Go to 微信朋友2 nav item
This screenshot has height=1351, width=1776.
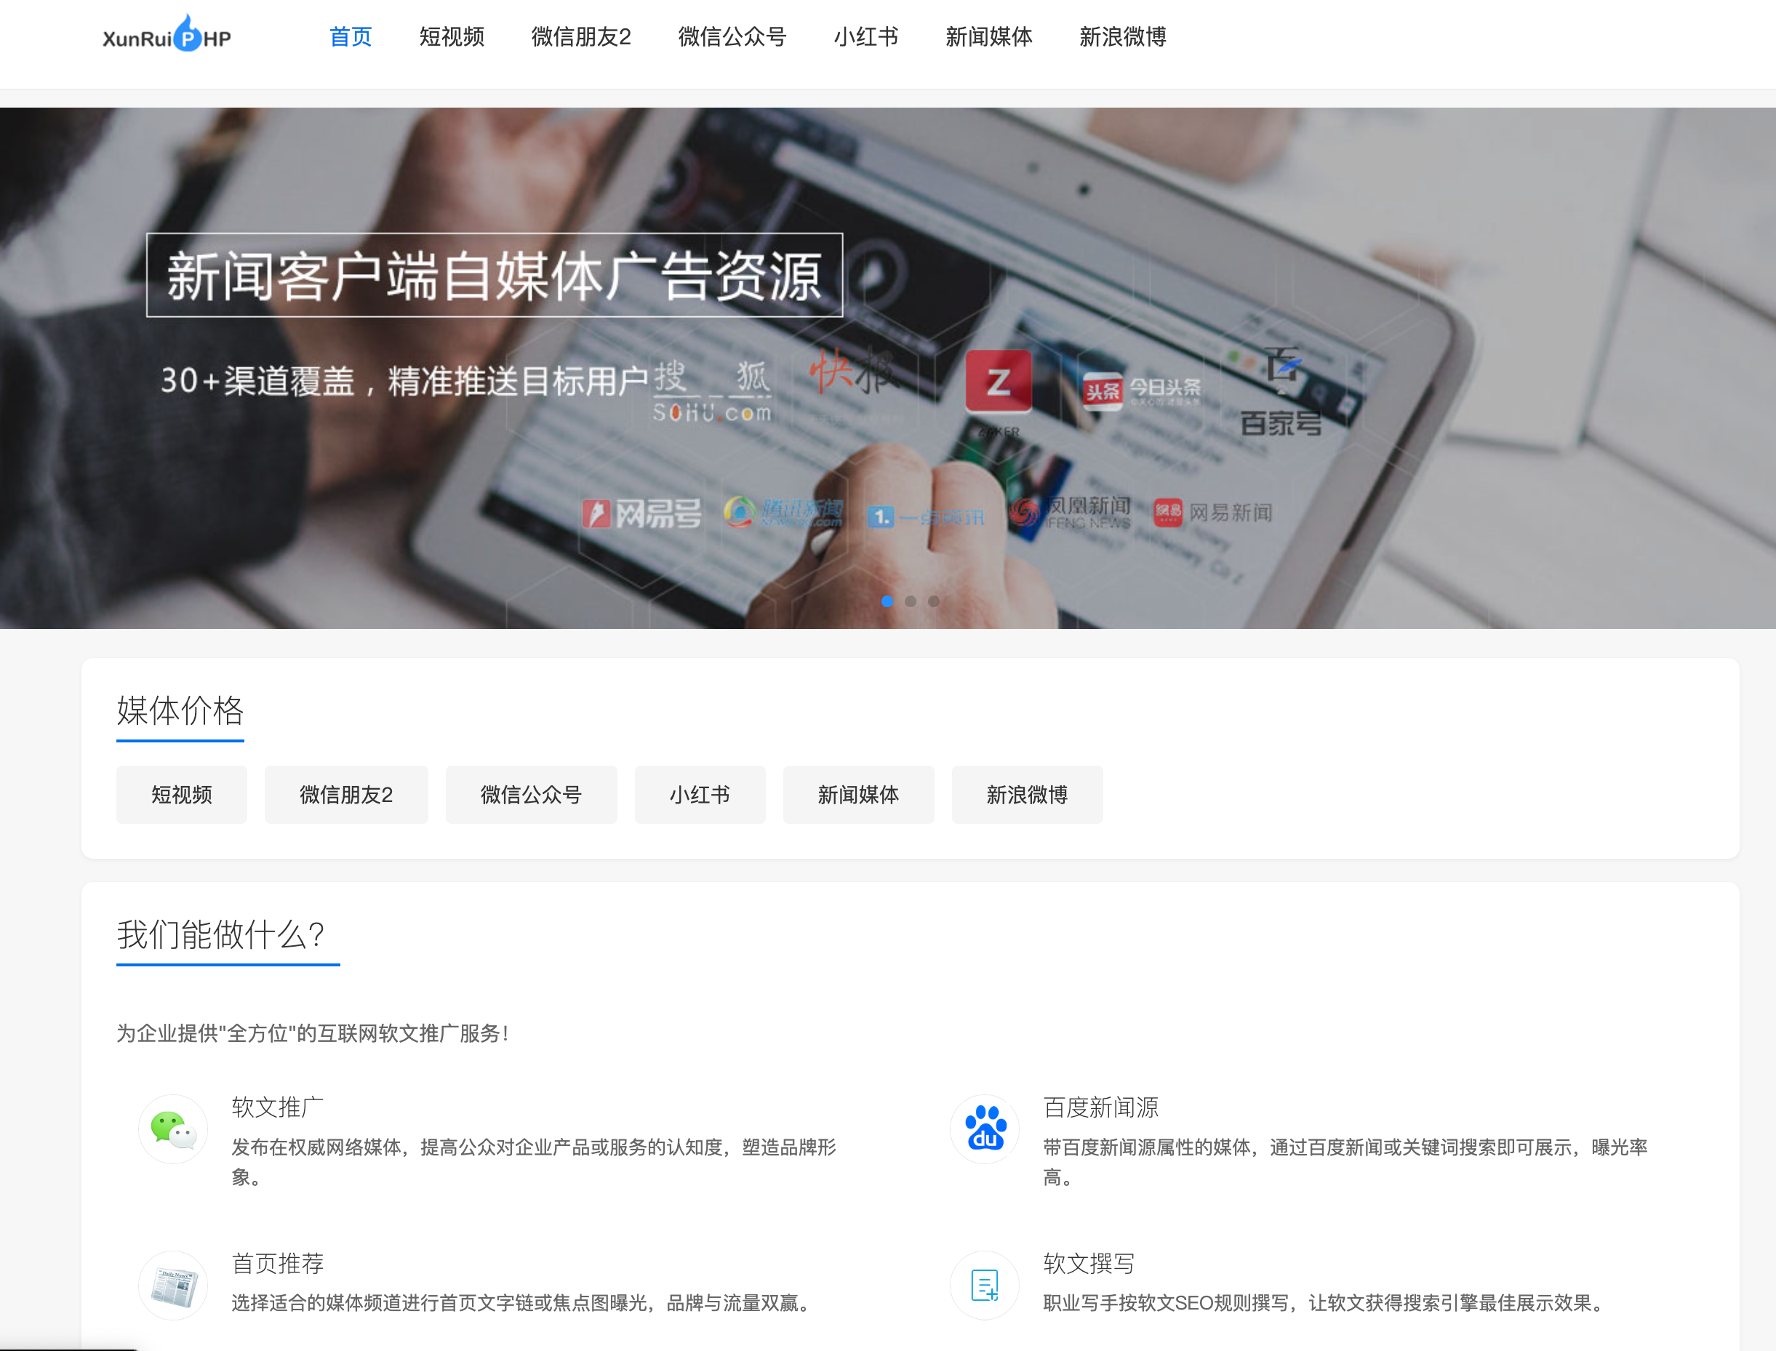click(581, 37)
